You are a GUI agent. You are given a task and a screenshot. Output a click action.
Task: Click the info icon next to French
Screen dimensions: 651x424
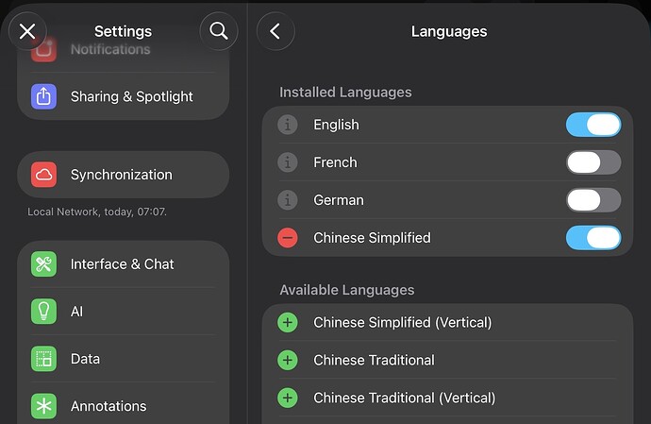pos(288,162)
